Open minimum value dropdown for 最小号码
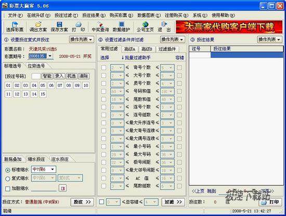 coord(121,146)
